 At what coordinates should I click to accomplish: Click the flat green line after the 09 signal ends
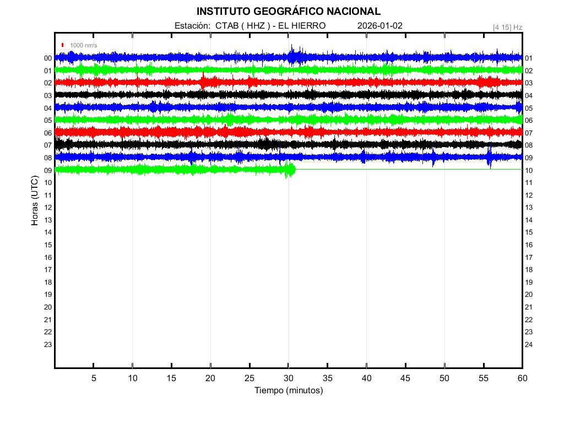[x=408, y=170]
